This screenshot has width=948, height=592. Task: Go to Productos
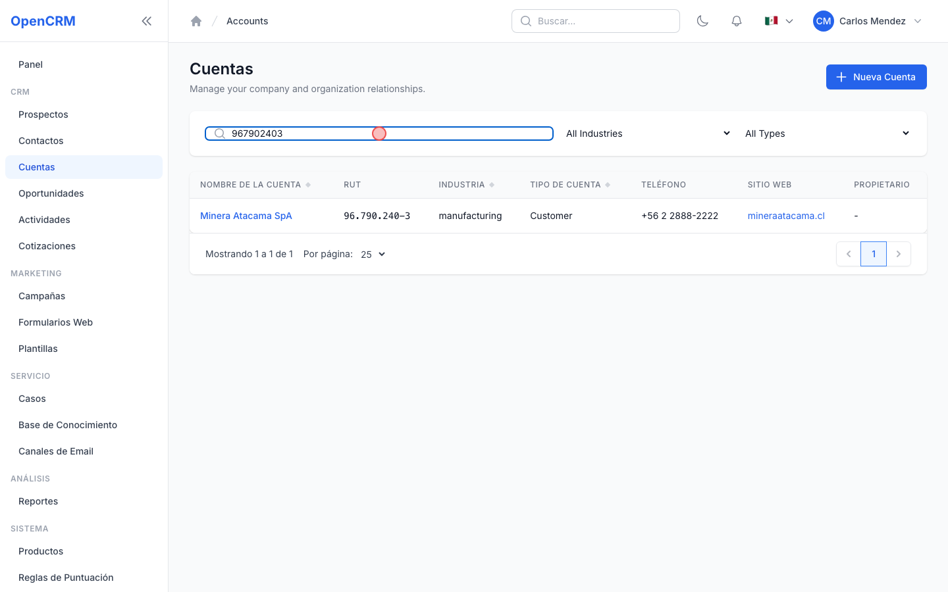click(84, 551)
